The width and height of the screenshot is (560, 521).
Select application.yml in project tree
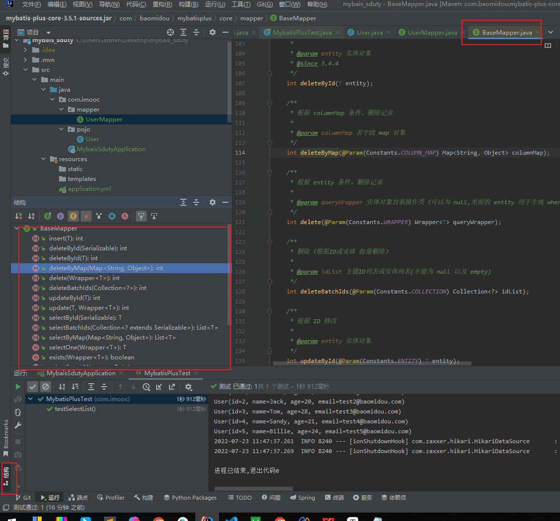[89, 189]
